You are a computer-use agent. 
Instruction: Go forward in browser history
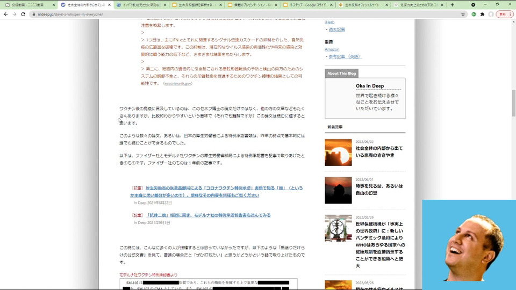(x=15, y=14)
